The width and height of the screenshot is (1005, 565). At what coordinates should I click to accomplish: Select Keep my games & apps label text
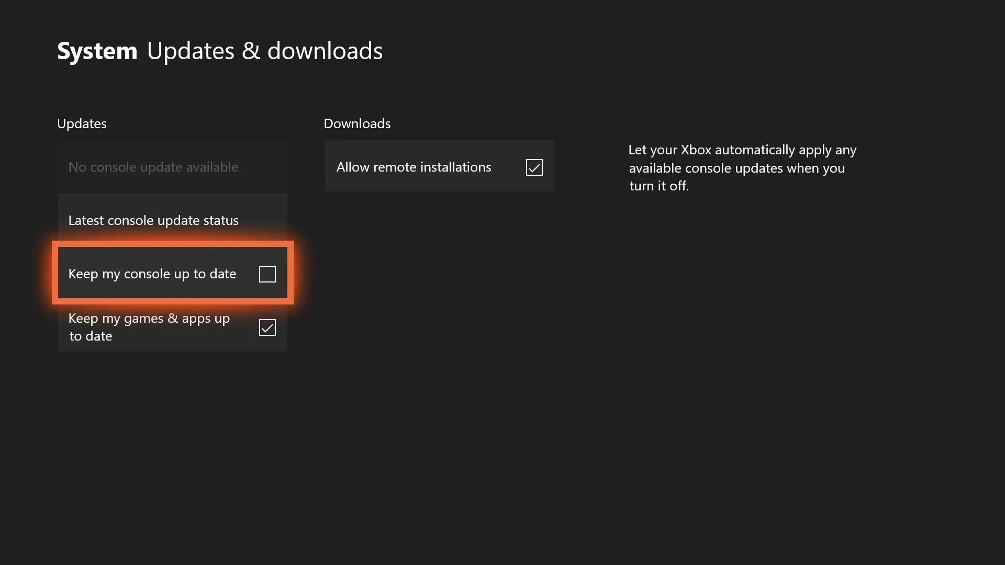(x=149, y=319)
